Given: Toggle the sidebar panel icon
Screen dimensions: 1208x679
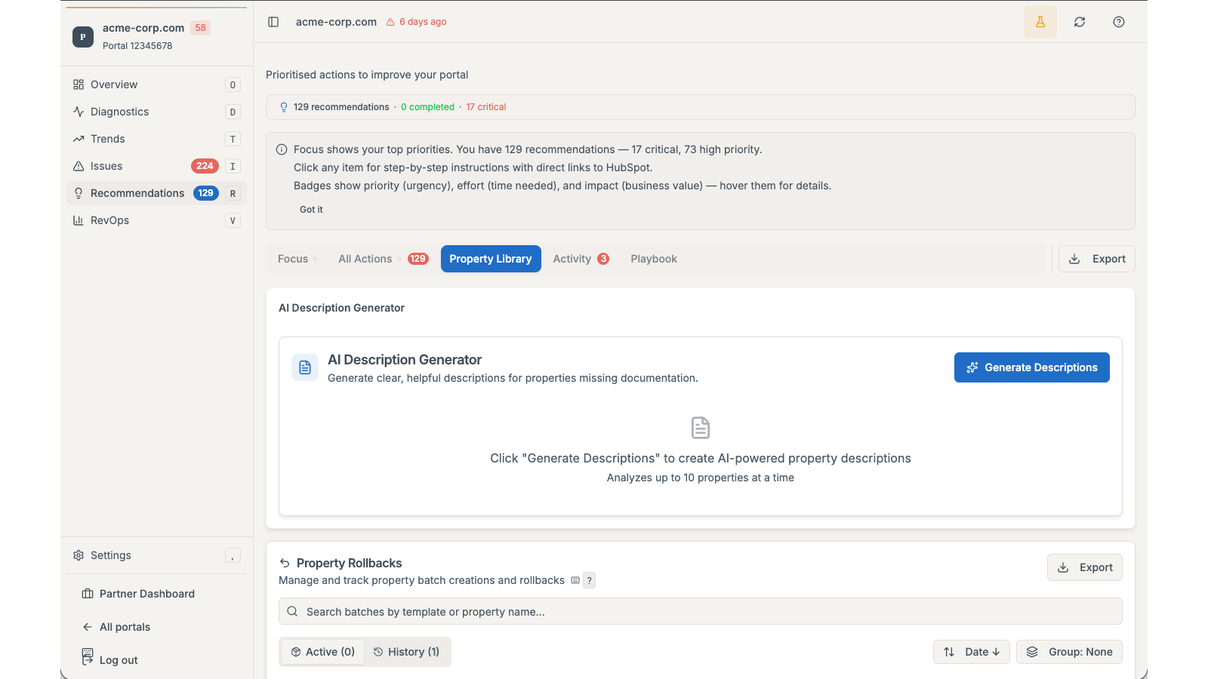Looking at the screenshot, I should (273, 22).
